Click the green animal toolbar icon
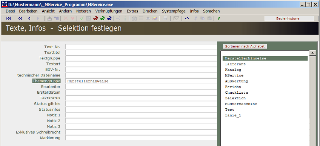320x146 pixels. pos(102,18)
